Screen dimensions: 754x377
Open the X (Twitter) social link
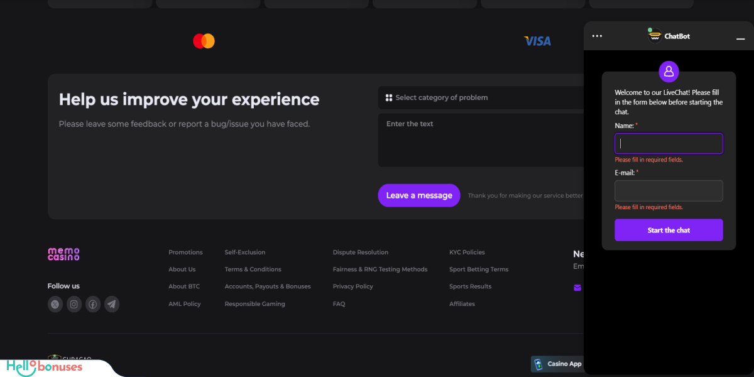[x=55, y=304]
